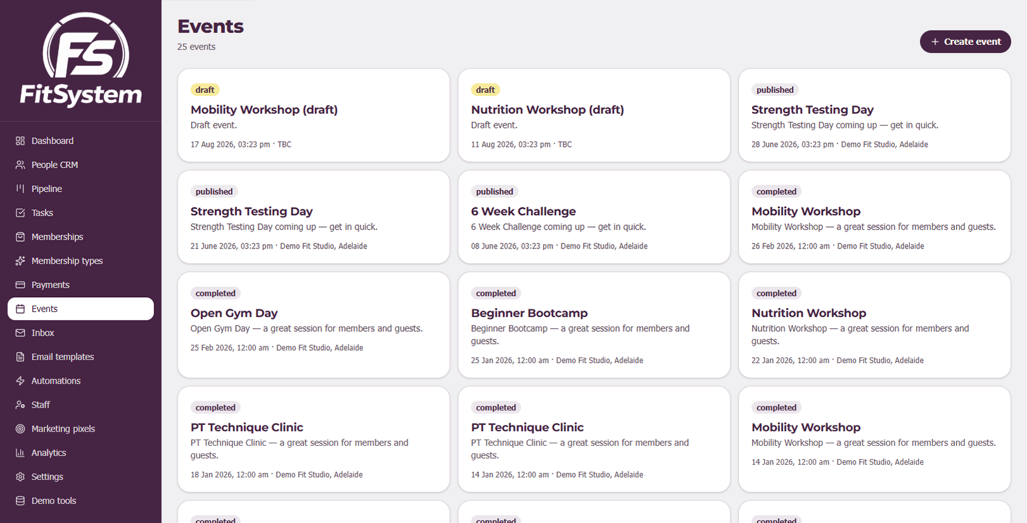Viewport: 1027px width, 523px height.
Task: Open Settings via the gear icon
Action: coord(20,477)
